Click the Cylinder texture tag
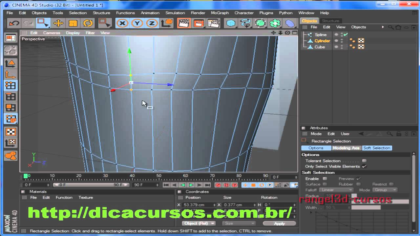This screenshot has width=420, height=236. [x=361, y=41]
